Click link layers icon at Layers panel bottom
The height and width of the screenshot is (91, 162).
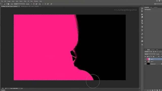148,90
